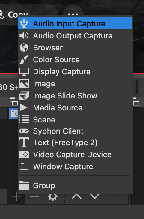This screenshot has height=219, width=144.
Task: Click the stacked pictures icon for Image Slide Show
Action: pos(24,95)
